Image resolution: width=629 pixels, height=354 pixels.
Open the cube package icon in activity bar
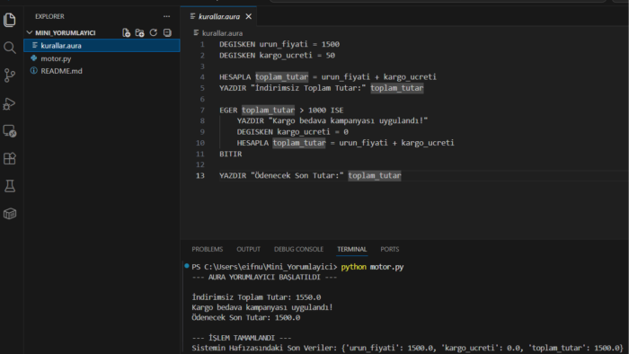point(10,214)
